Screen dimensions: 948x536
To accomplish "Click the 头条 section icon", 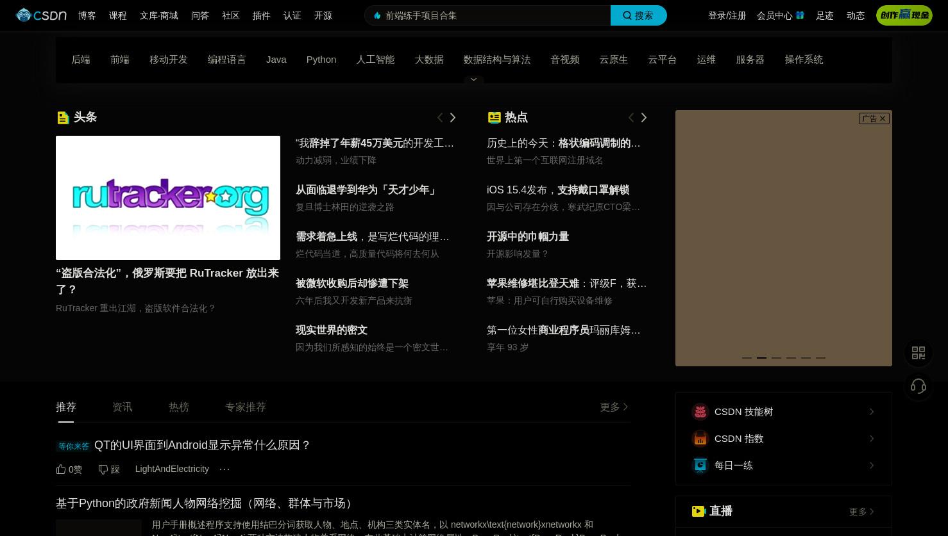I will coord(63,117).
